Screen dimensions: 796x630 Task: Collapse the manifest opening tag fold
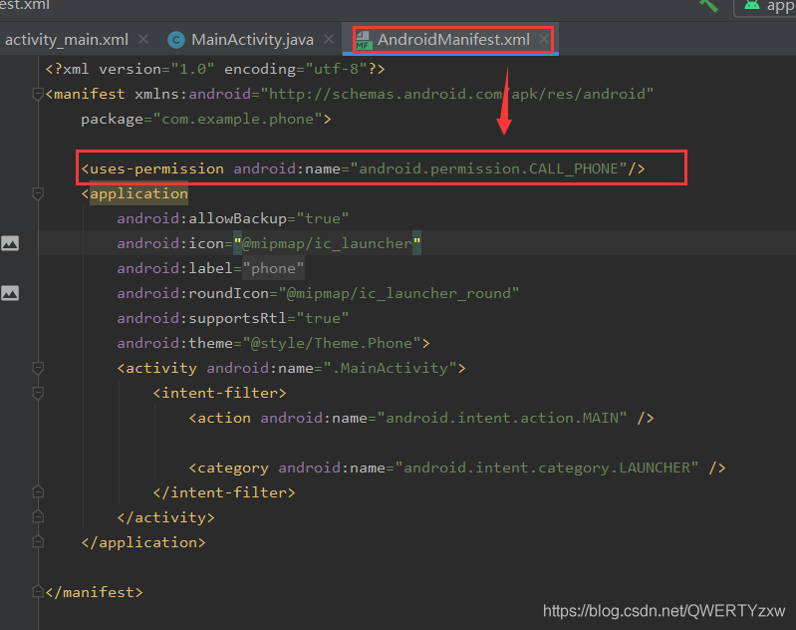[x=38, y=95]
